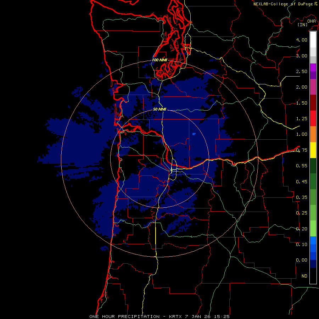Click the dark red 1.50 legend swatch
319x319 pixels.
(x=313, y=103)
